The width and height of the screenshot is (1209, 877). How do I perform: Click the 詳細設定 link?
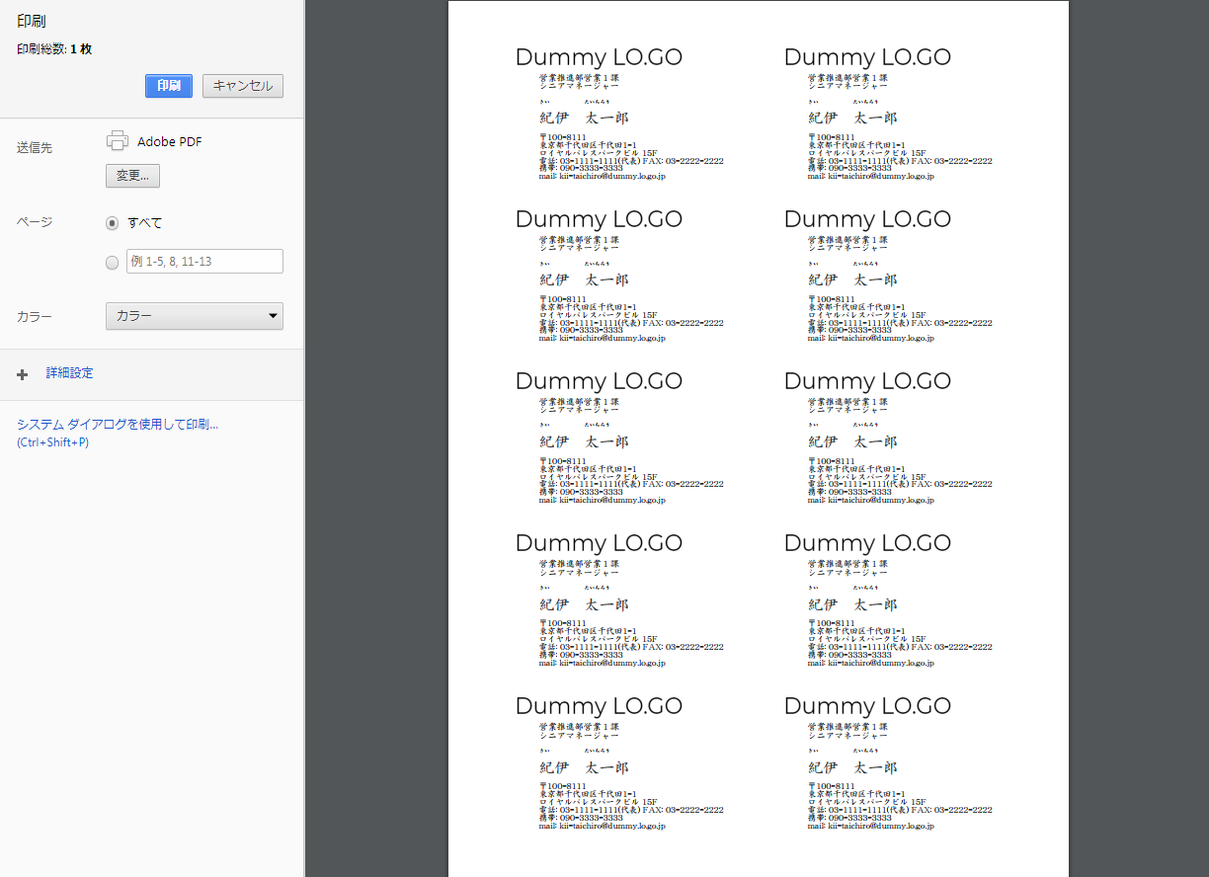pyautogui.click(x=70, y=373)
